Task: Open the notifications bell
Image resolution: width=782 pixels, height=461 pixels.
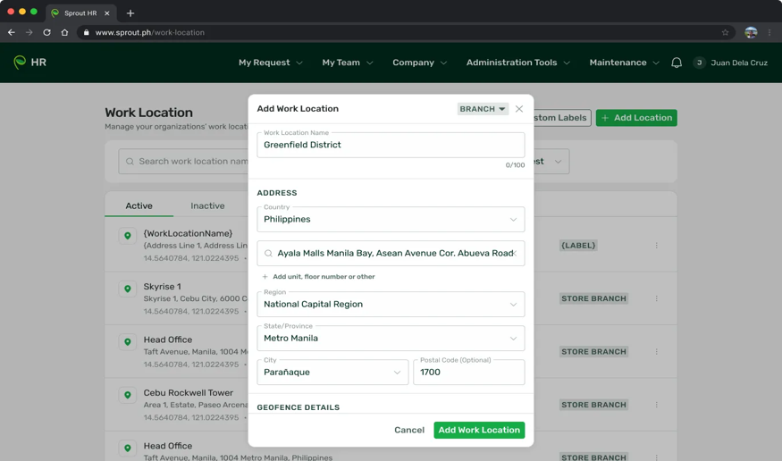Action: coord(677,63)
